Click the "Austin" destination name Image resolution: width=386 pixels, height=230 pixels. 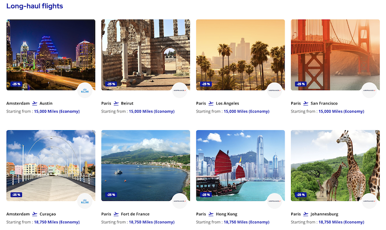pos(46,103)
